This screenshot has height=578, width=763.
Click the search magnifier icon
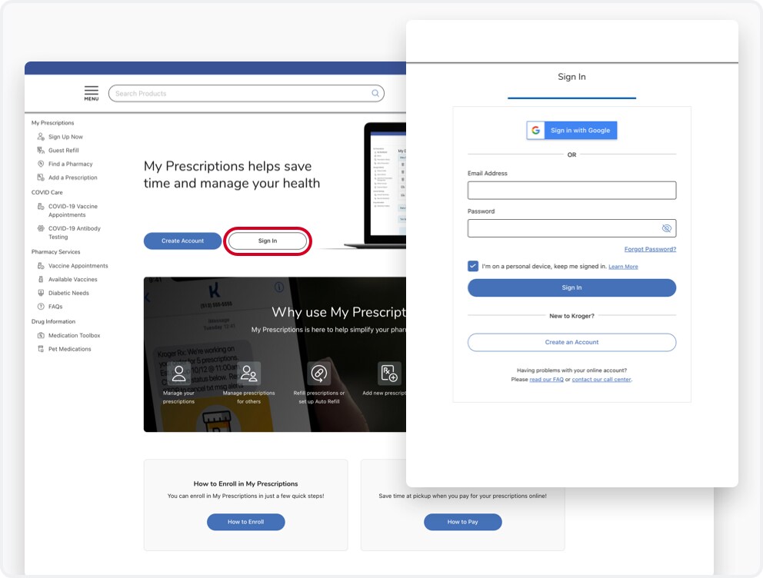tap(375, 93)
